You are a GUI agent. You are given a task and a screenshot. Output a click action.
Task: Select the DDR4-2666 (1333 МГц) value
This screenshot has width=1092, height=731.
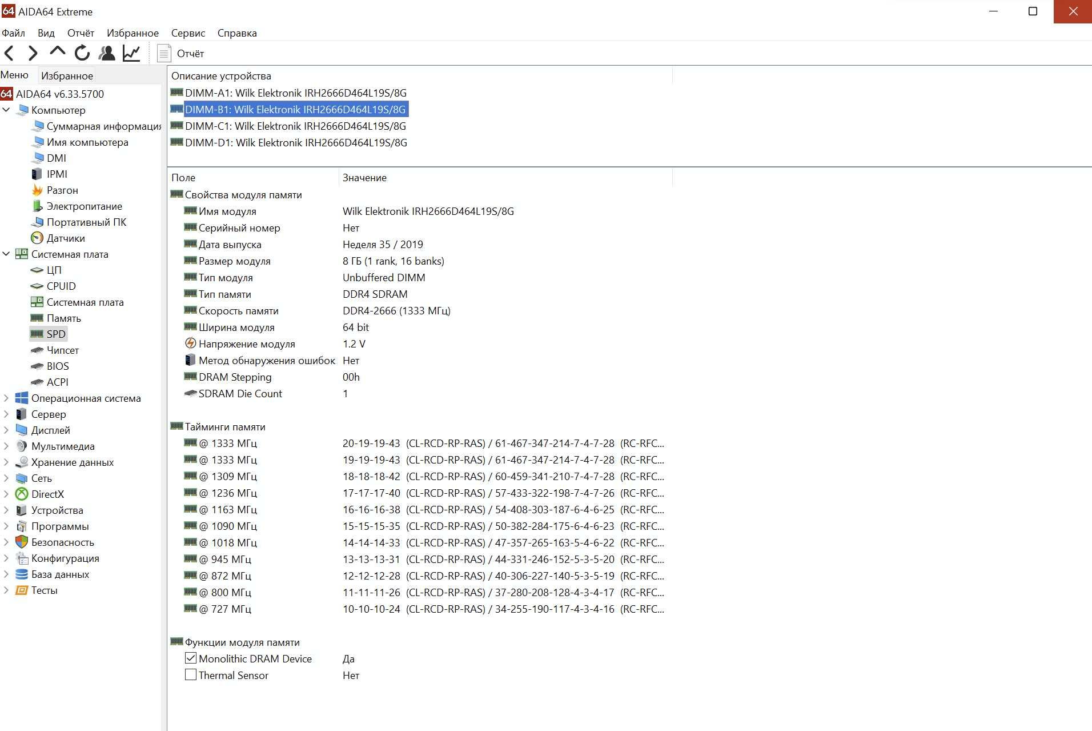(x=396, y=310)
